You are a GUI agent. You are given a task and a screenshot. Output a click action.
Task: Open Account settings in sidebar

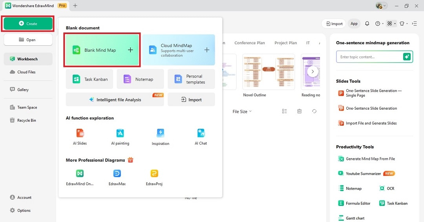point(21,197)
